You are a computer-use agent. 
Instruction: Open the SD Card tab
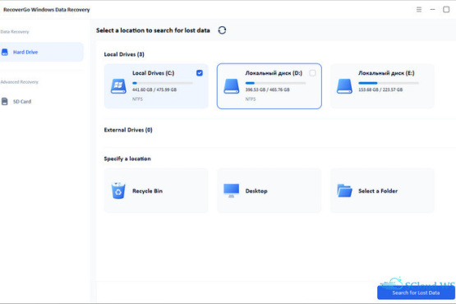click(42, 102)
